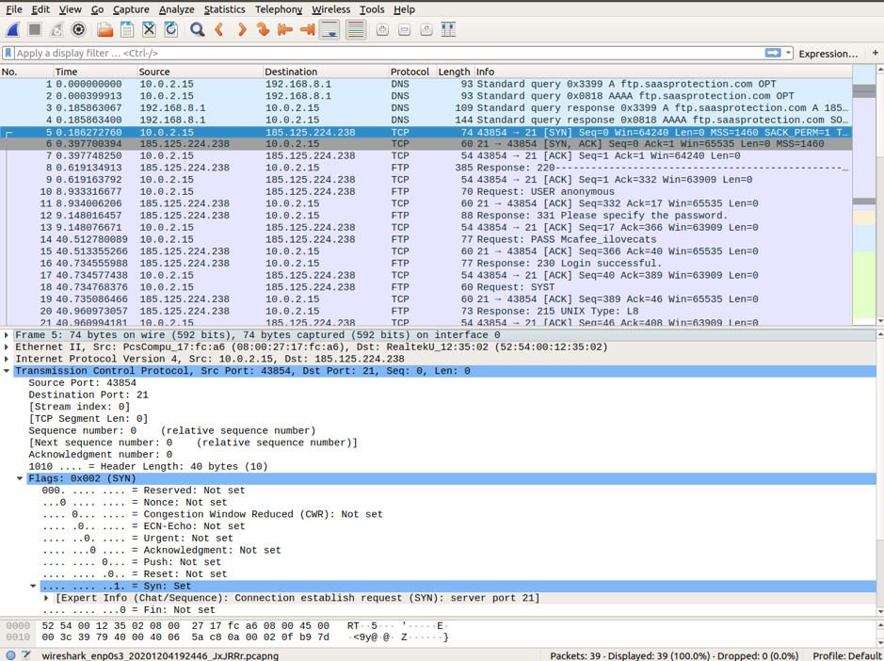Open the Statistics menu
This screenshot has width=884, height=661.
(224, 9)
